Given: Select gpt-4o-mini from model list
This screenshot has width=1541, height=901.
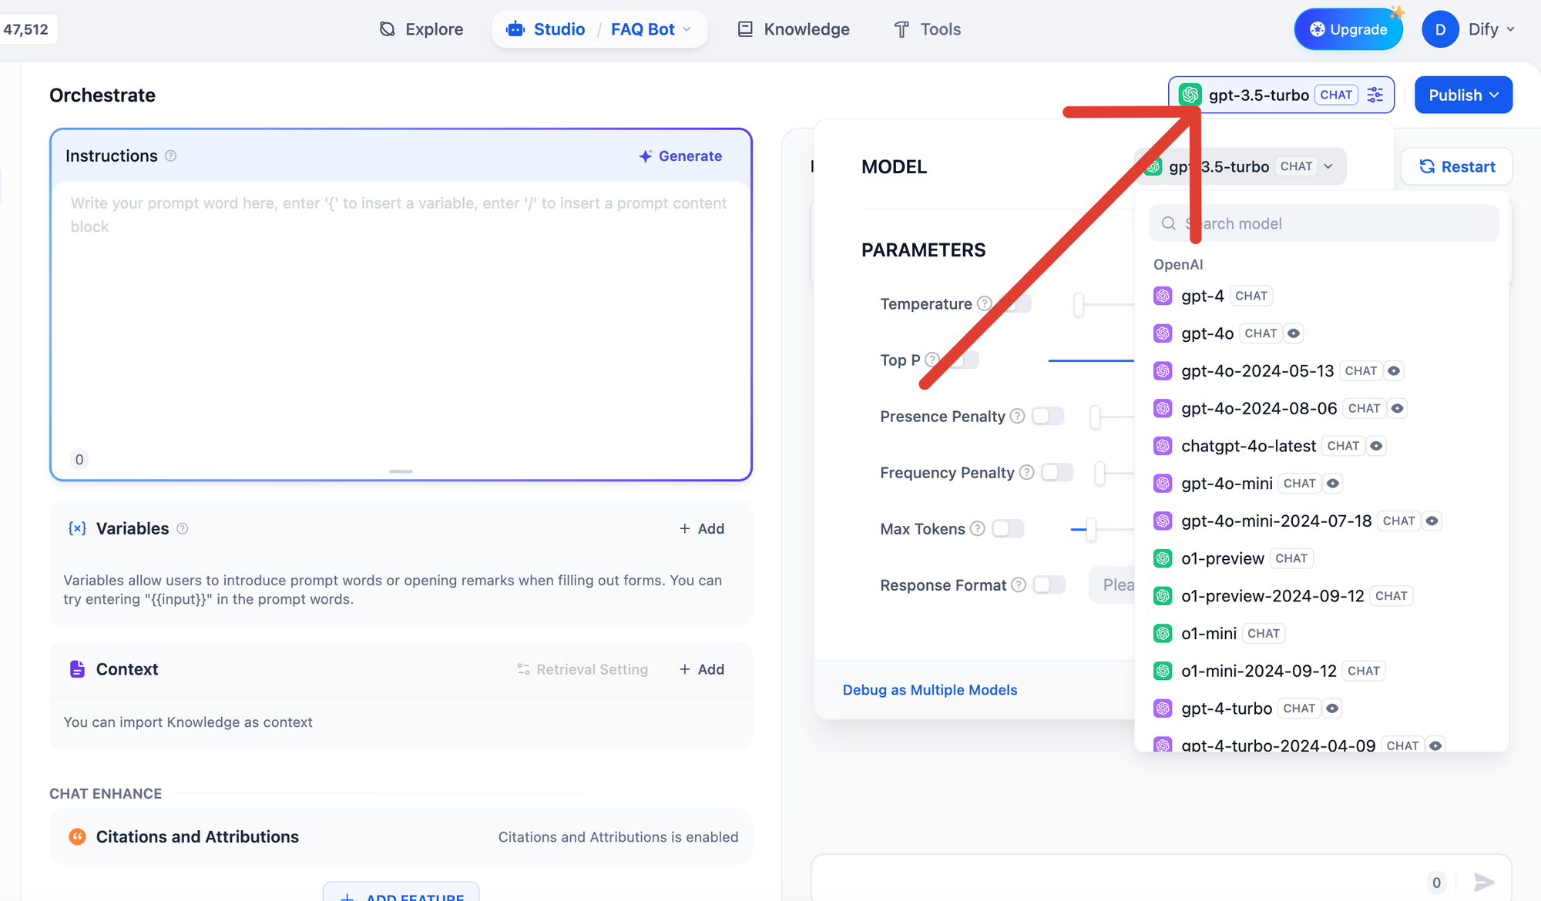Looking at the screenshot, I should (x=1227, y=484).
